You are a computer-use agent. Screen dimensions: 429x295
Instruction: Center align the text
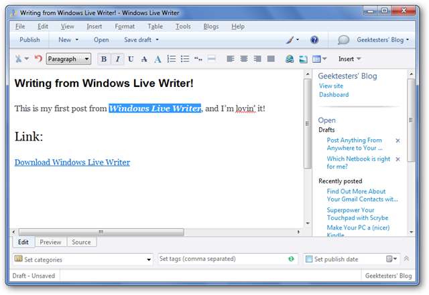point(244,59)
